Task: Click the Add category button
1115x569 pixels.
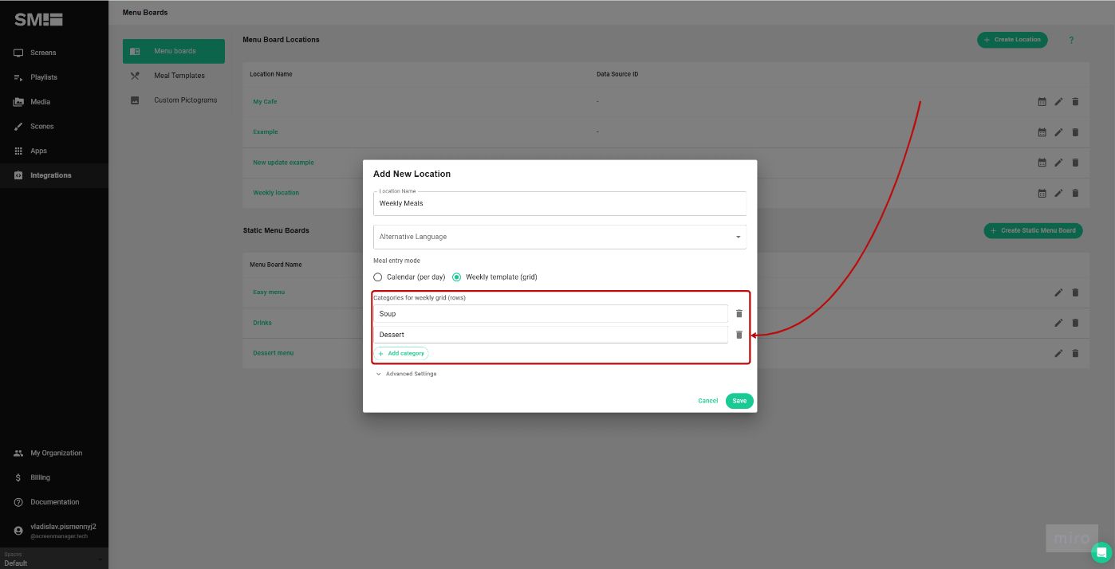Action: (x=401, y=353)
